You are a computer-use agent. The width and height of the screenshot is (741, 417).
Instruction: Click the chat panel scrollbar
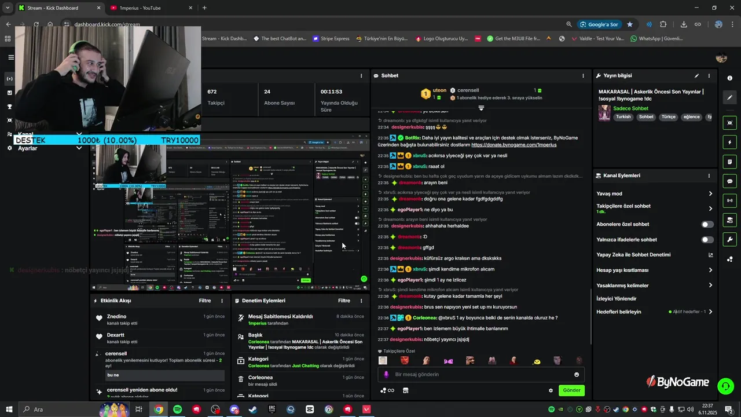pyautogui.click(x=590, y=316)
